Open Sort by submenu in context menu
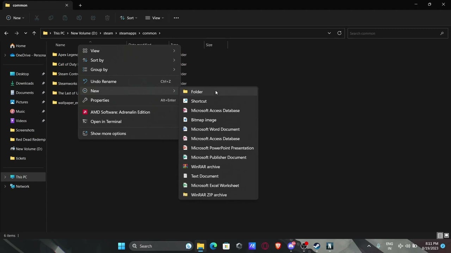This screenshot has height=253, width=451. [x=129, y=60]
